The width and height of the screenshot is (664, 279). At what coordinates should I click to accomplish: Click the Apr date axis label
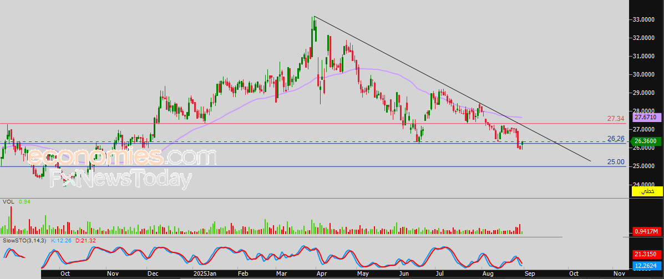[x=323, y=274]
